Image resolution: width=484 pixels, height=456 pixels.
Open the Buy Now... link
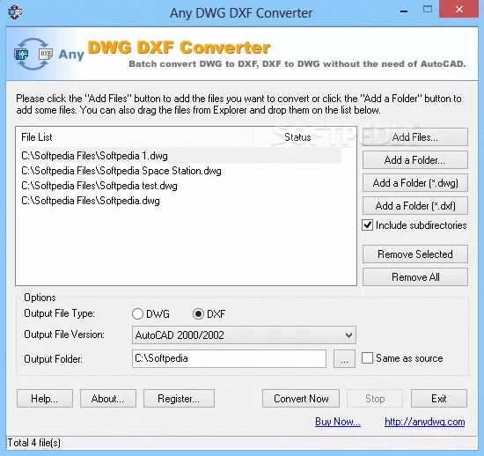338,422
